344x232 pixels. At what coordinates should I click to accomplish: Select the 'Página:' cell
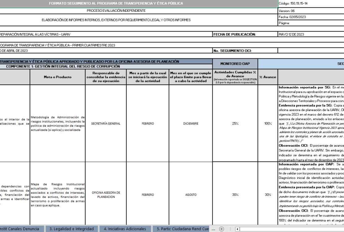click(311, 23)
